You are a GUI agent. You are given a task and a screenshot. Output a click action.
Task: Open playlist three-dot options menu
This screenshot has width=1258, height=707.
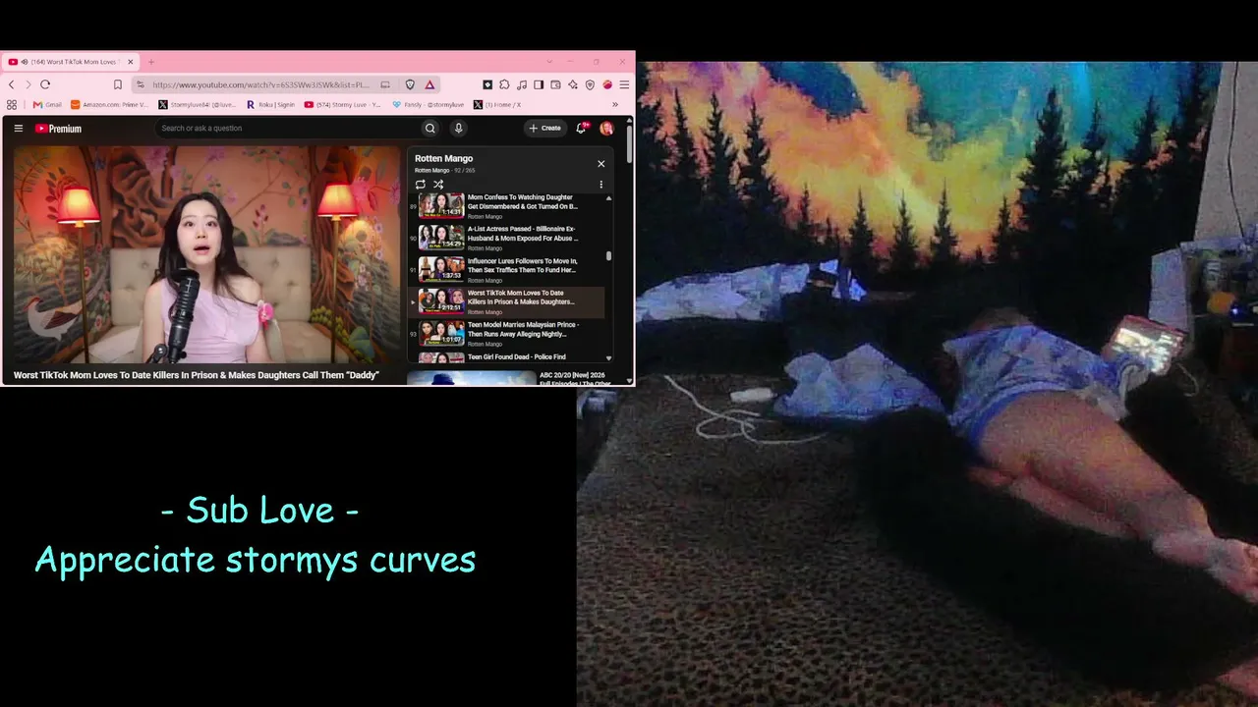click(601, 185)
